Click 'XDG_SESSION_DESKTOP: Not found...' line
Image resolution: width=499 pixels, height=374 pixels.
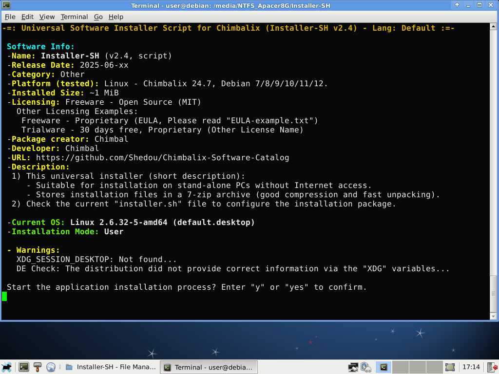point(96,260)
